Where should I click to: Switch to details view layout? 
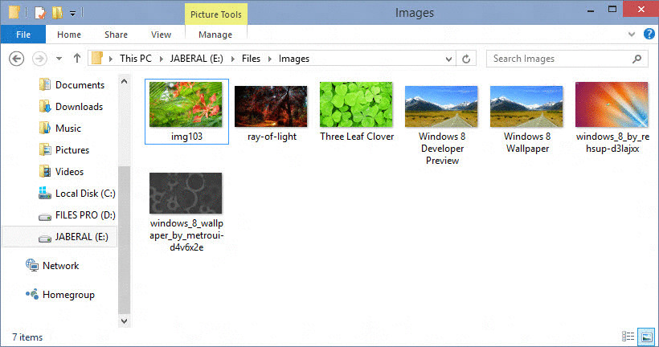(x=628, y=337)
